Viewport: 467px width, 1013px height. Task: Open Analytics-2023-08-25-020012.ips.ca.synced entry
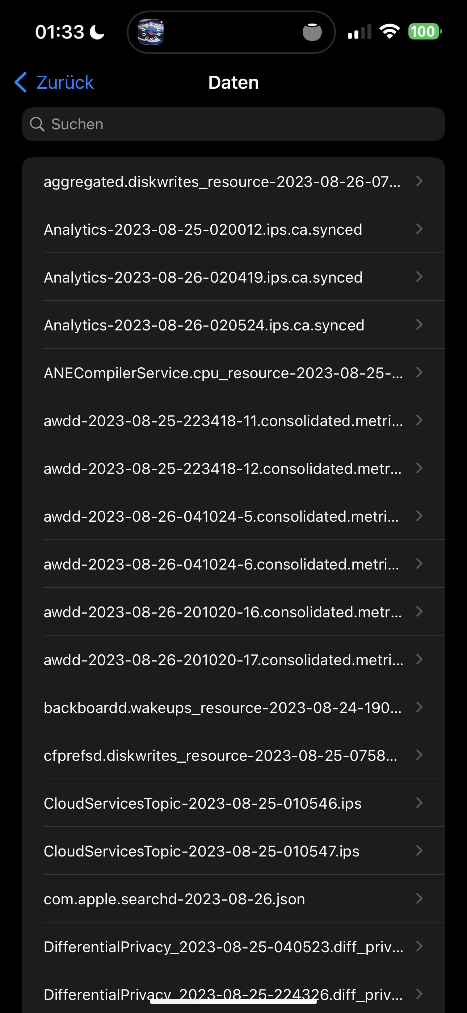(203, 229)
